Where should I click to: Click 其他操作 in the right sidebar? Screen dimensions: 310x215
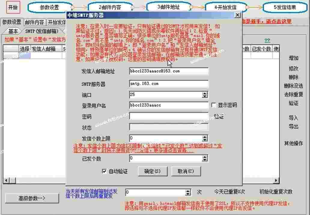[x=293, y=143]
